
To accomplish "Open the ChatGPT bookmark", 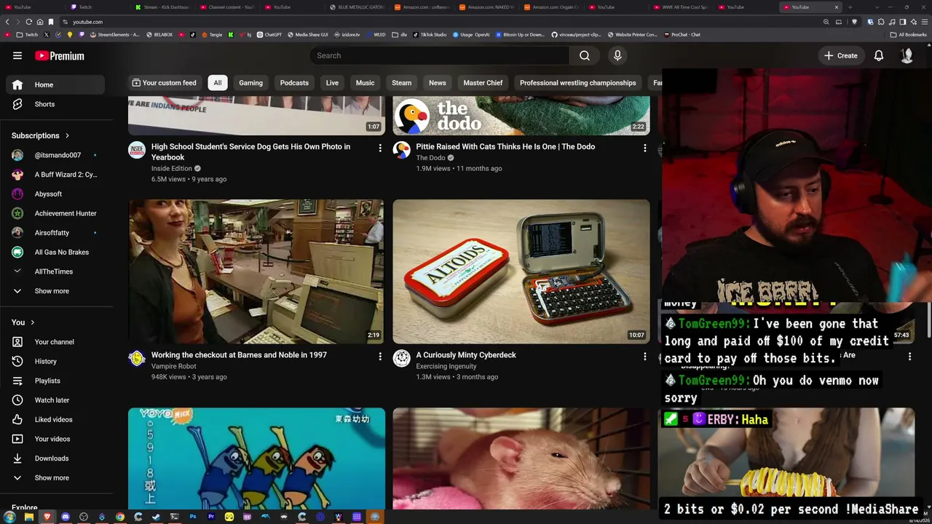I will pos(269,34).
